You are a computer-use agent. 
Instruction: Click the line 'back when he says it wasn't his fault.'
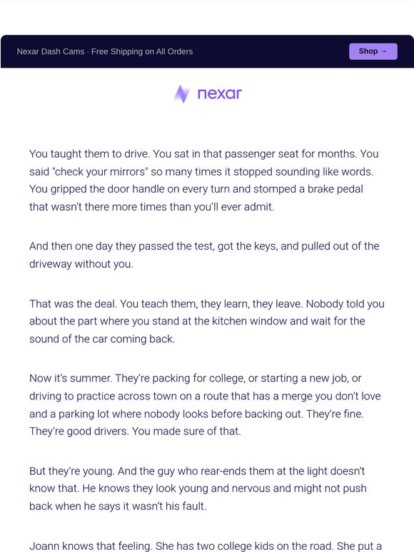[x=118, y=506]
